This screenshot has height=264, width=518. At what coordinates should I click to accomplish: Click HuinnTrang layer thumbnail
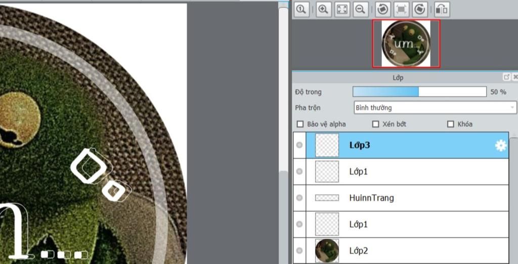coord(327,198)
